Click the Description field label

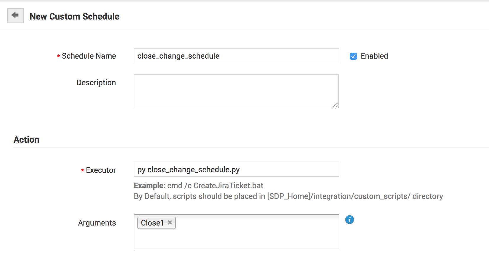pyautogui.click(x=96, y=83)
